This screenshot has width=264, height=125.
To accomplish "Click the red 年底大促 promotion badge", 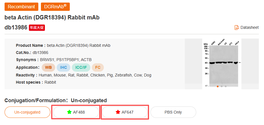I will [37, 28].
